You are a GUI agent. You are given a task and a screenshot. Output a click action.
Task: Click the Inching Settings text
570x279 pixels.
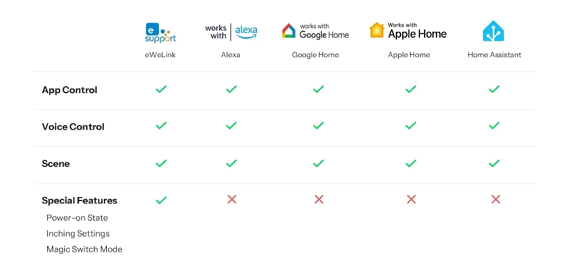coord(78,234)
